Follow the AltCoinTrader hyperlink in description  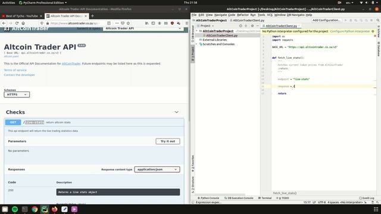tap(71, 64)
